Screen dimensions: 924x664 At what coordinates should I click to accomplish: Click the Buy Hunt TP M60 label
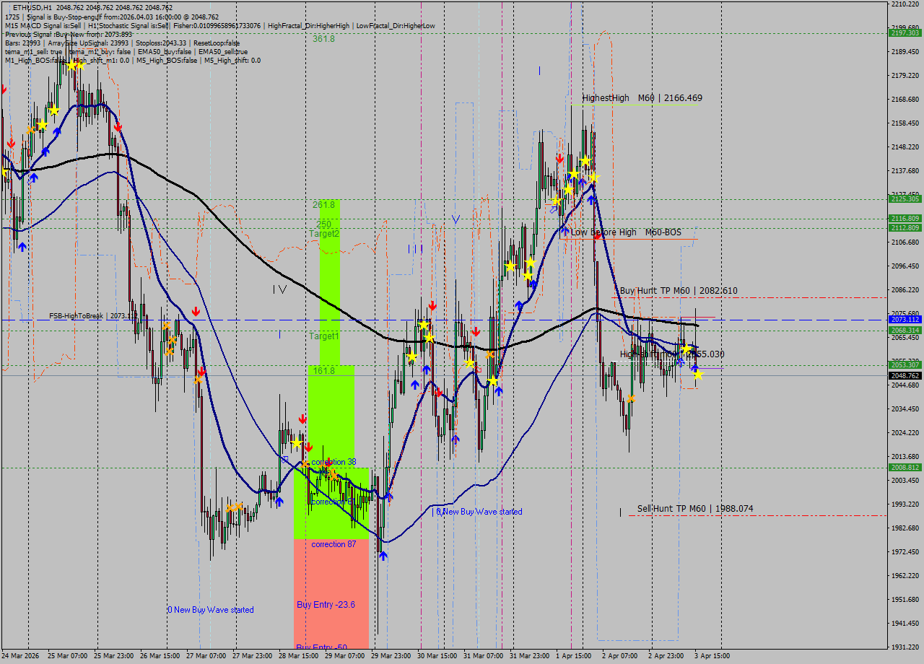(678, 291)
